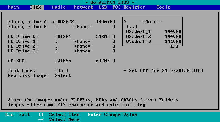The width and height of the screenshot is (220, 122).
Task: Click Select next to New Disk Image
Action: point(63,76)
